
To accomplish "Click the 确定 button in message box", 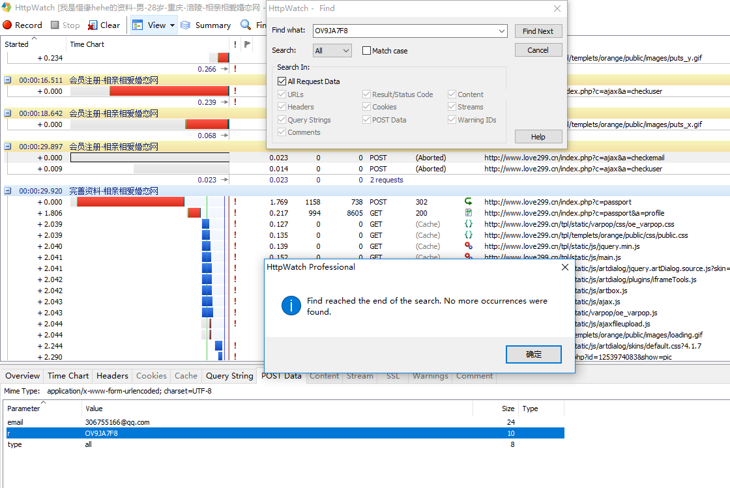I will [x=533, y=354].
